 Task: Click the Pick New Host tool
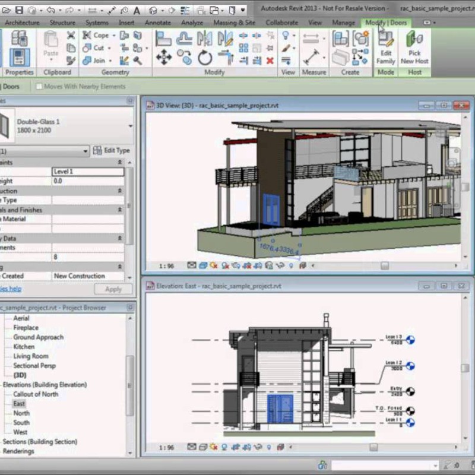414,46
